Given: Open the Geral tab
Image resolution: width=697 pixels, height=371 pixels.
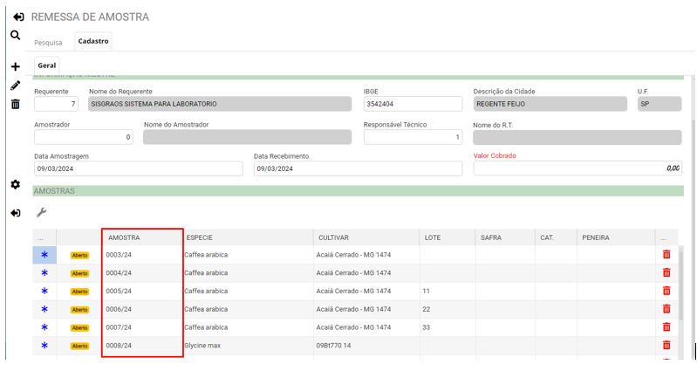Looking at the screenshot, I should [47, 65].
